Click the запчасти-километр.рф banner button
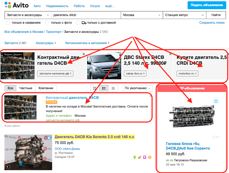This screenshot has width=229, height=173. pos(55,74)
